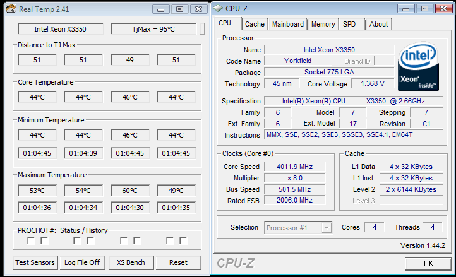Show the About tab
This screenshot has width=456, height=277.
pyautogui.click(x=379, y=24)
